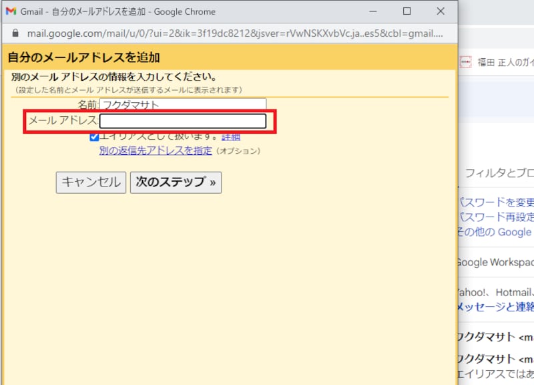Maximize the Gmail popup window

tap(407, 11)
